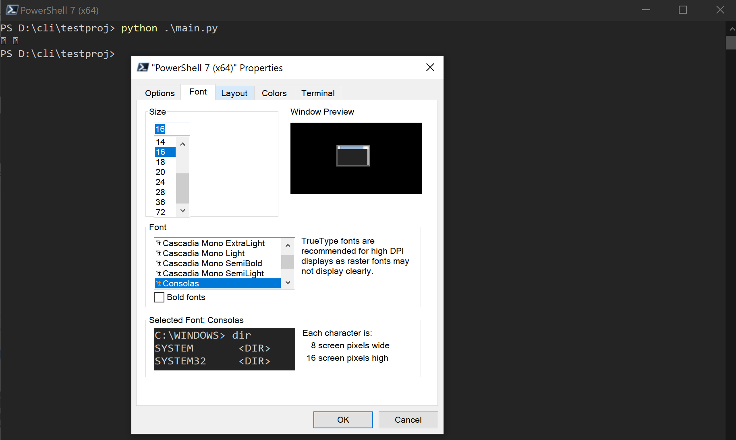Viewport: 736px width, 440px height.
Task: Click the Font list scroll-down arrow
Action: click(x=287, y=282)
